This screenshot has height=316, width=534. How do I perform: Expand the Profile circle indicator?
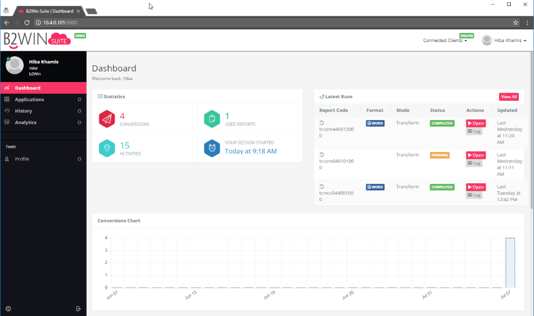tap(80, 159)
